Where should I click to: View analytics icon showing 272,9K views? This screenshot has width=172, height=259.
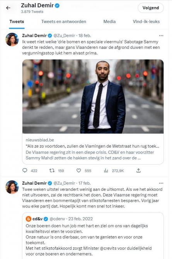[x=106, y=171]
